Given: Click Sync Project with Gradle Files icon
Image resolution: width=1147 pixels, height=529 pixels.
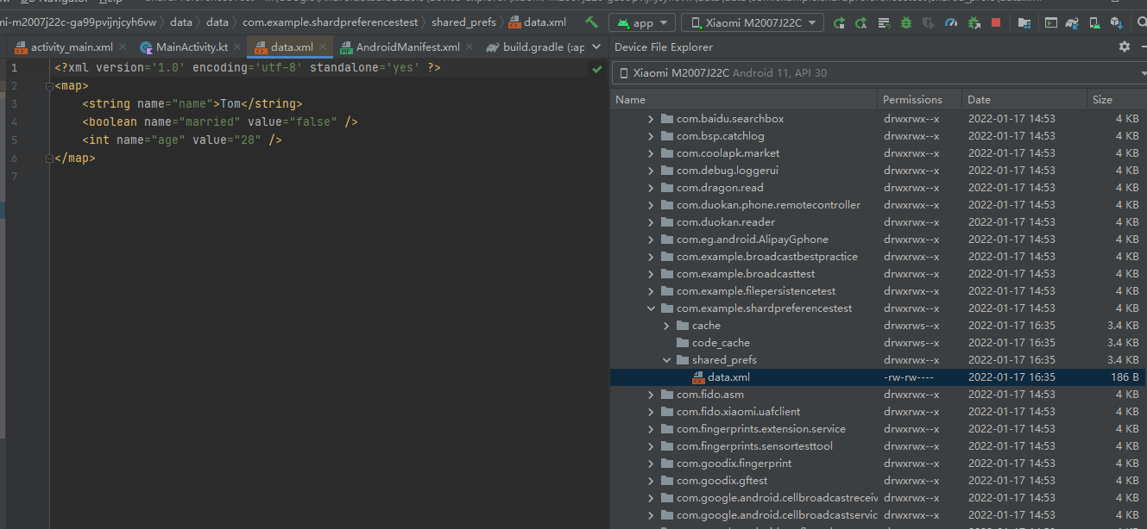Looking at the screenshot, I should (x=1072, y=23).
